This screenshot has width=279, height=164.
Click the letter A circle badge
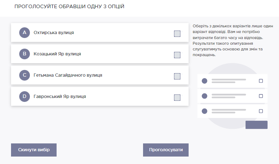(x=25, y=33)
